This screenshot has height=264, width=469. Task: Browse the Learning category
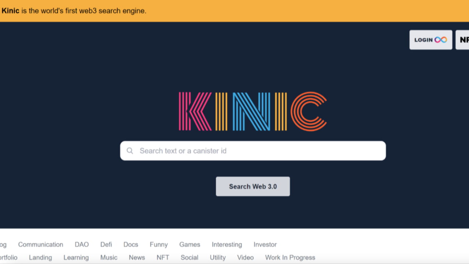point(76,258)
